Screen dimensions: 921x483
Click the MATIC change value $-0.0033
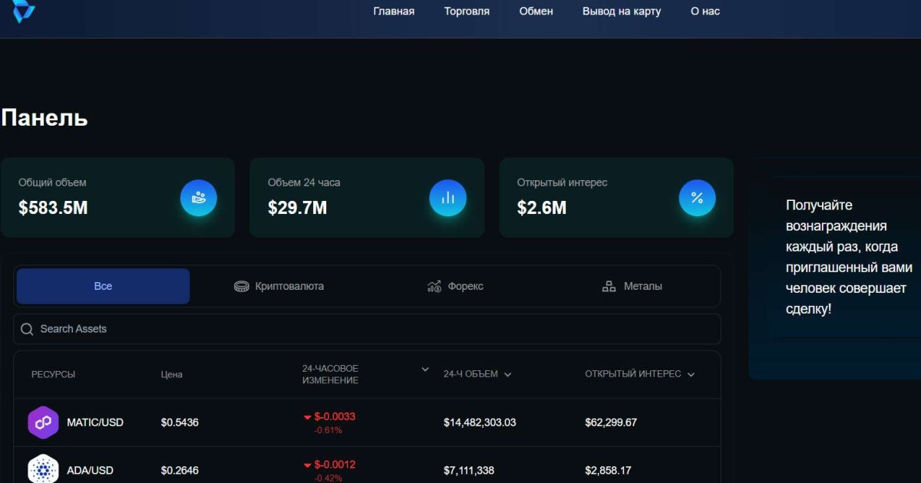[335, 417]
